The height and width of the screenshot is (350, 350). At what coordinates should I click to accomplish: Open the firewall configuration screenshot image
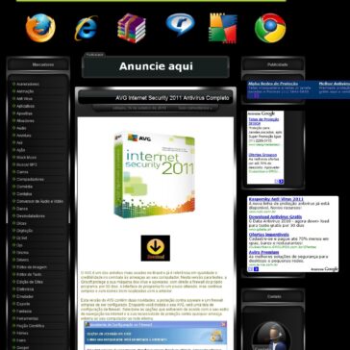point(156,336)
